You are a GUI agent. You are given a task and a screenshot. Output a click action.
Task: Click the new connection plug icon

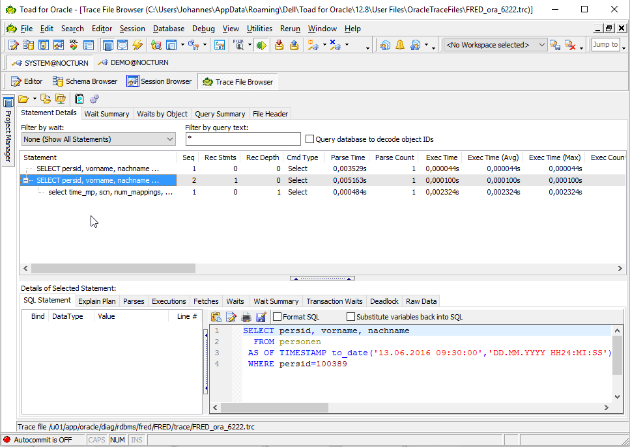click(313, 45)
